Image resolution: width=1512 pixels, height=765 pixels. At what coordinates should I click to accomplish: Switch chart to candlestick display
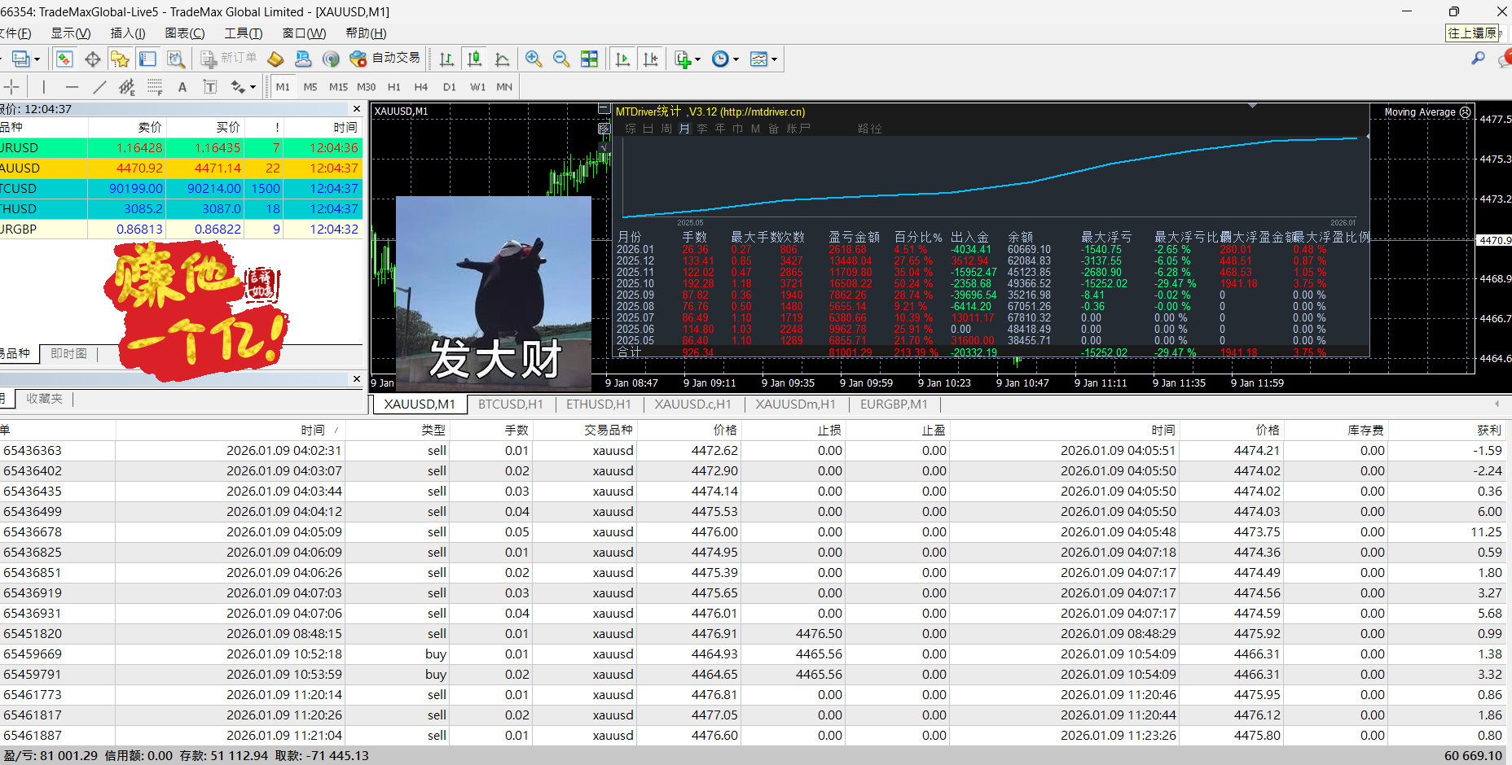474,59
